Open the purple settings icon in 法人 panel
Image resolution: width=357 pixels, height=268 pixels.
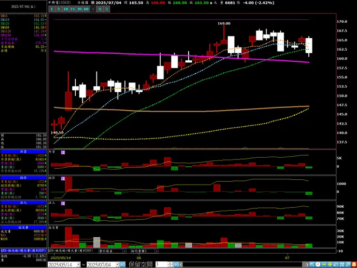click(x=63, y=203)
